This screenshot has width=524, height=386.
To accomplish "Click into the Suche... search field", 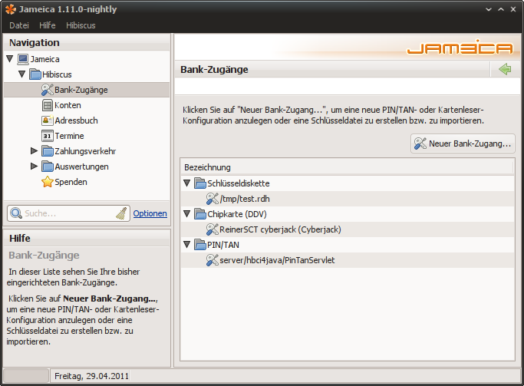I will pyautogui.click(x=68, y=213).
